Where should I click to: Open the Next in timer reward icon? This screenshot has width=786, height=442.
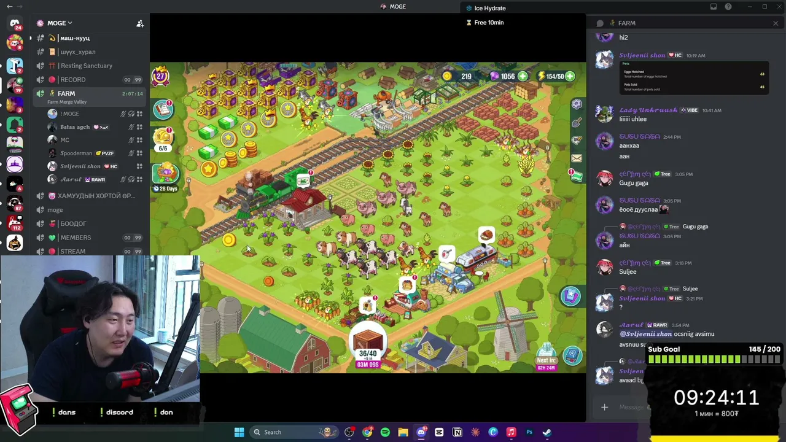click(547, 357)
